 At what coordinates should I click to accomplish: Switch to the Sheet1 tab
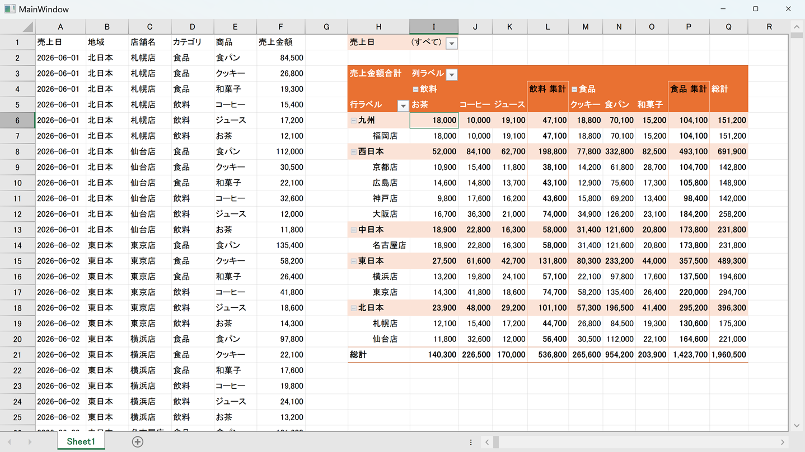[x=81, y=441]
